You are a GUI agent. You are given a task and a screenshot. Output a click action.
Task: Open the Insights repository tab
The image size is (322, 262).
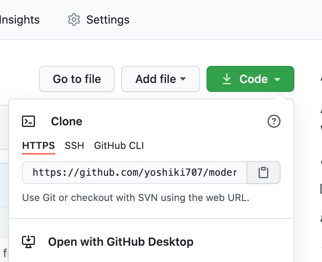click(20, 20)
